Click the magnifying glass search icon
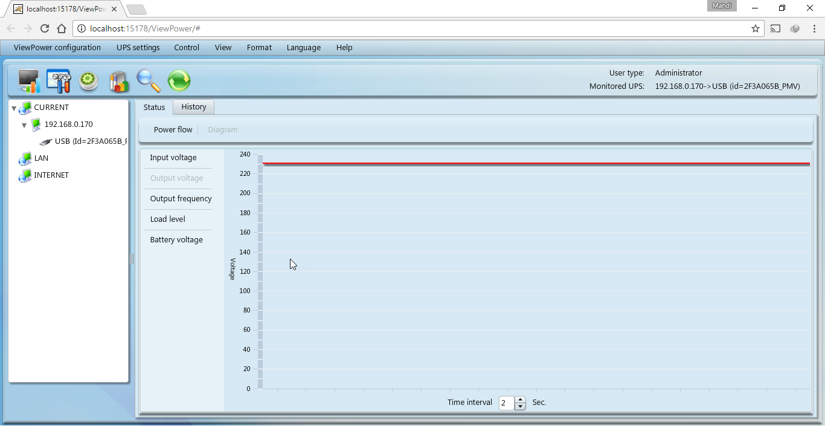 [149, 81]
